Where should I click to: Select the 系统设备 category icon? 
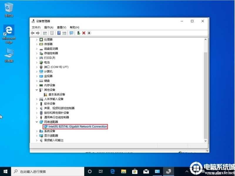41,131
